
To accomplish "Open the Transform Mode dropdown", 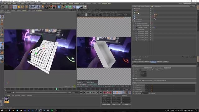I will pos(148,68).
